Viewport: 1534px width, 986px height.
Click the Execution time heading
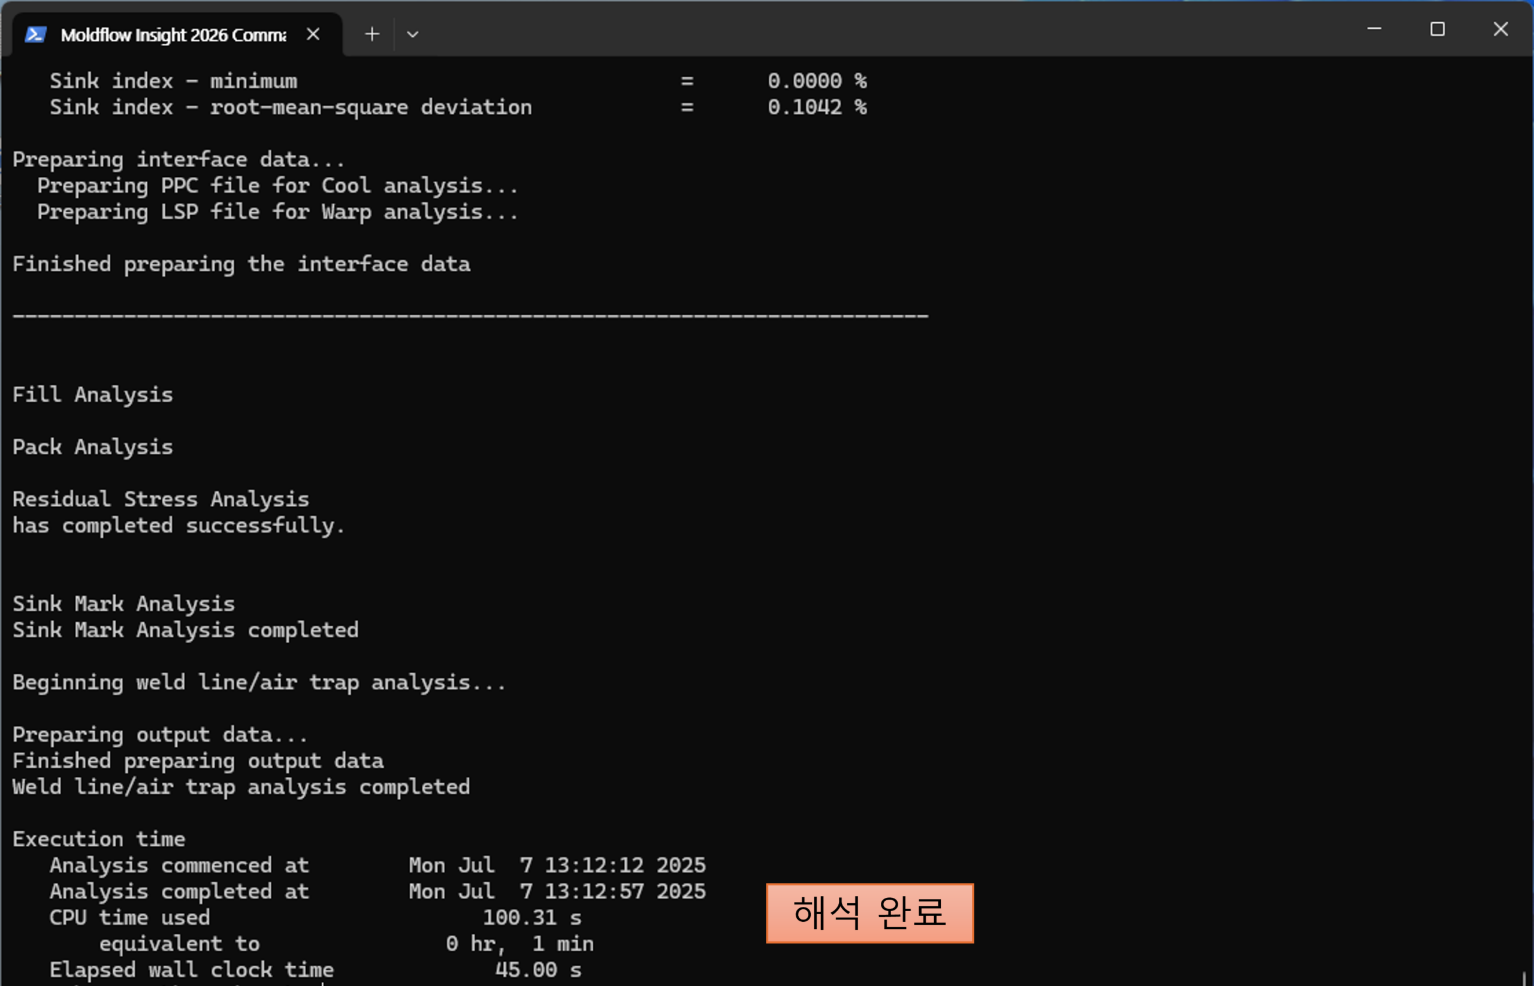click(99, 839)
